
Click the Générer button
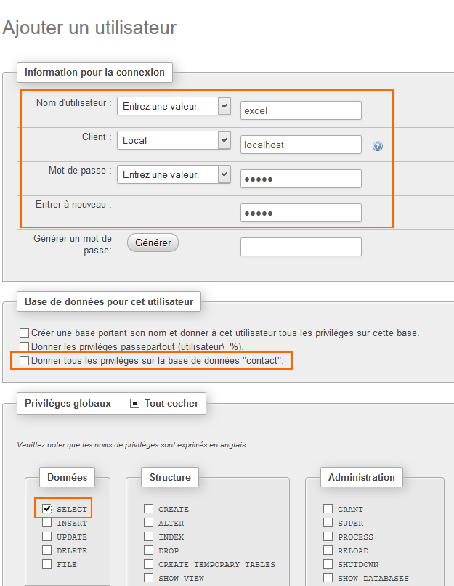[153, 243]
